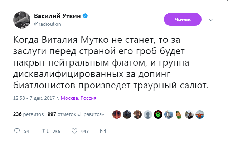This screenshot has height=143, width=228.
Task: Send tweet via the envelope icon
Action: coord(103,131)
